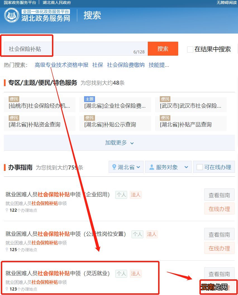
Task: Open 就业困难人员社会保险补贴申领（灵活就业）title
Action: 58,273
